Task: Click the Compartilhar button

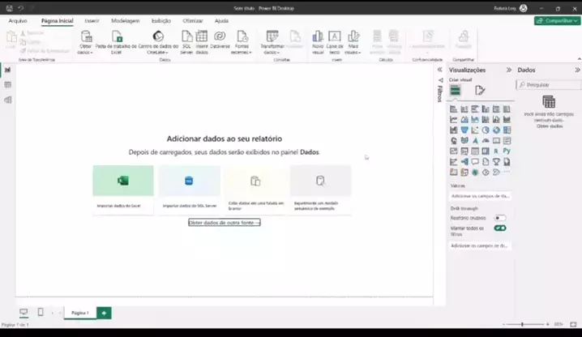Action: [x=557, y=21]
